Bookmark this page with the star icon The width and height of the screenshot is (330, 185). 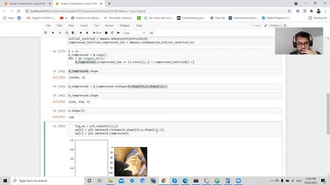(x=289, y=11)
